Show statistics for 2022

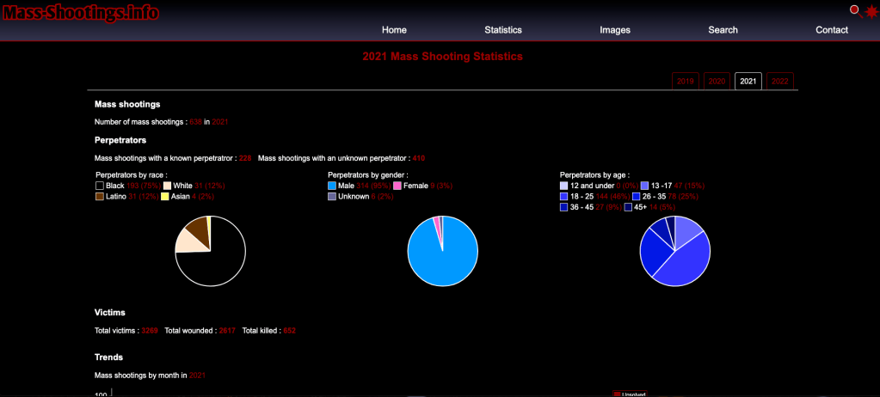[780, 81]
